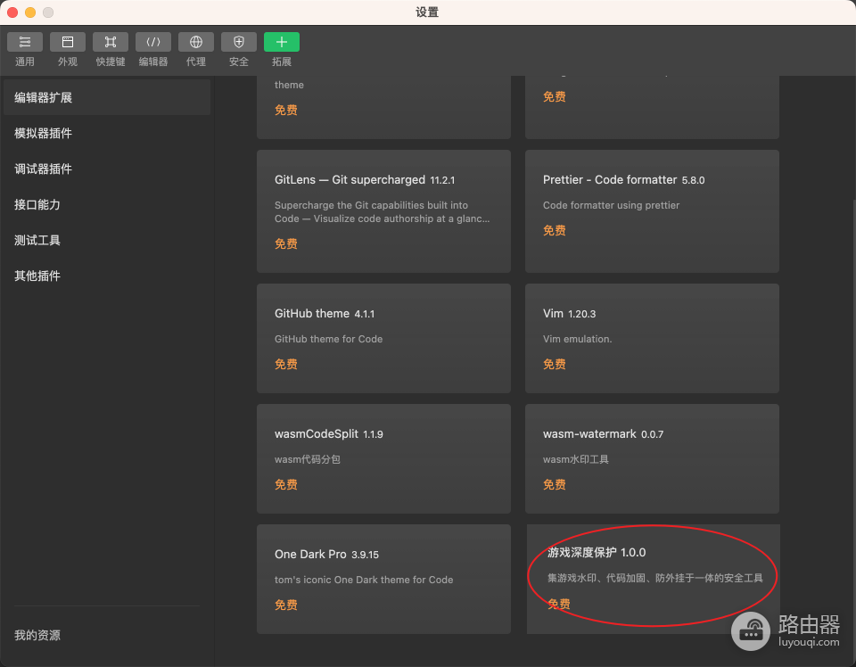This screenshot has height=667, width=856.
Task: Click 免费 under Vim
Action: pyautogui.click(x=554, y=364)
